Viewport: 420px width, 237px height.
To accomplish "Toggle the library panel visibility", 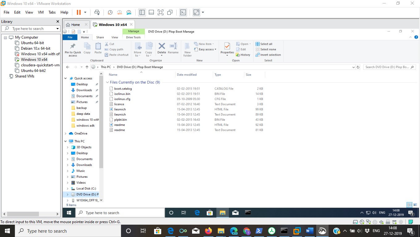I will pyautogui.click(x=142, y=12).
